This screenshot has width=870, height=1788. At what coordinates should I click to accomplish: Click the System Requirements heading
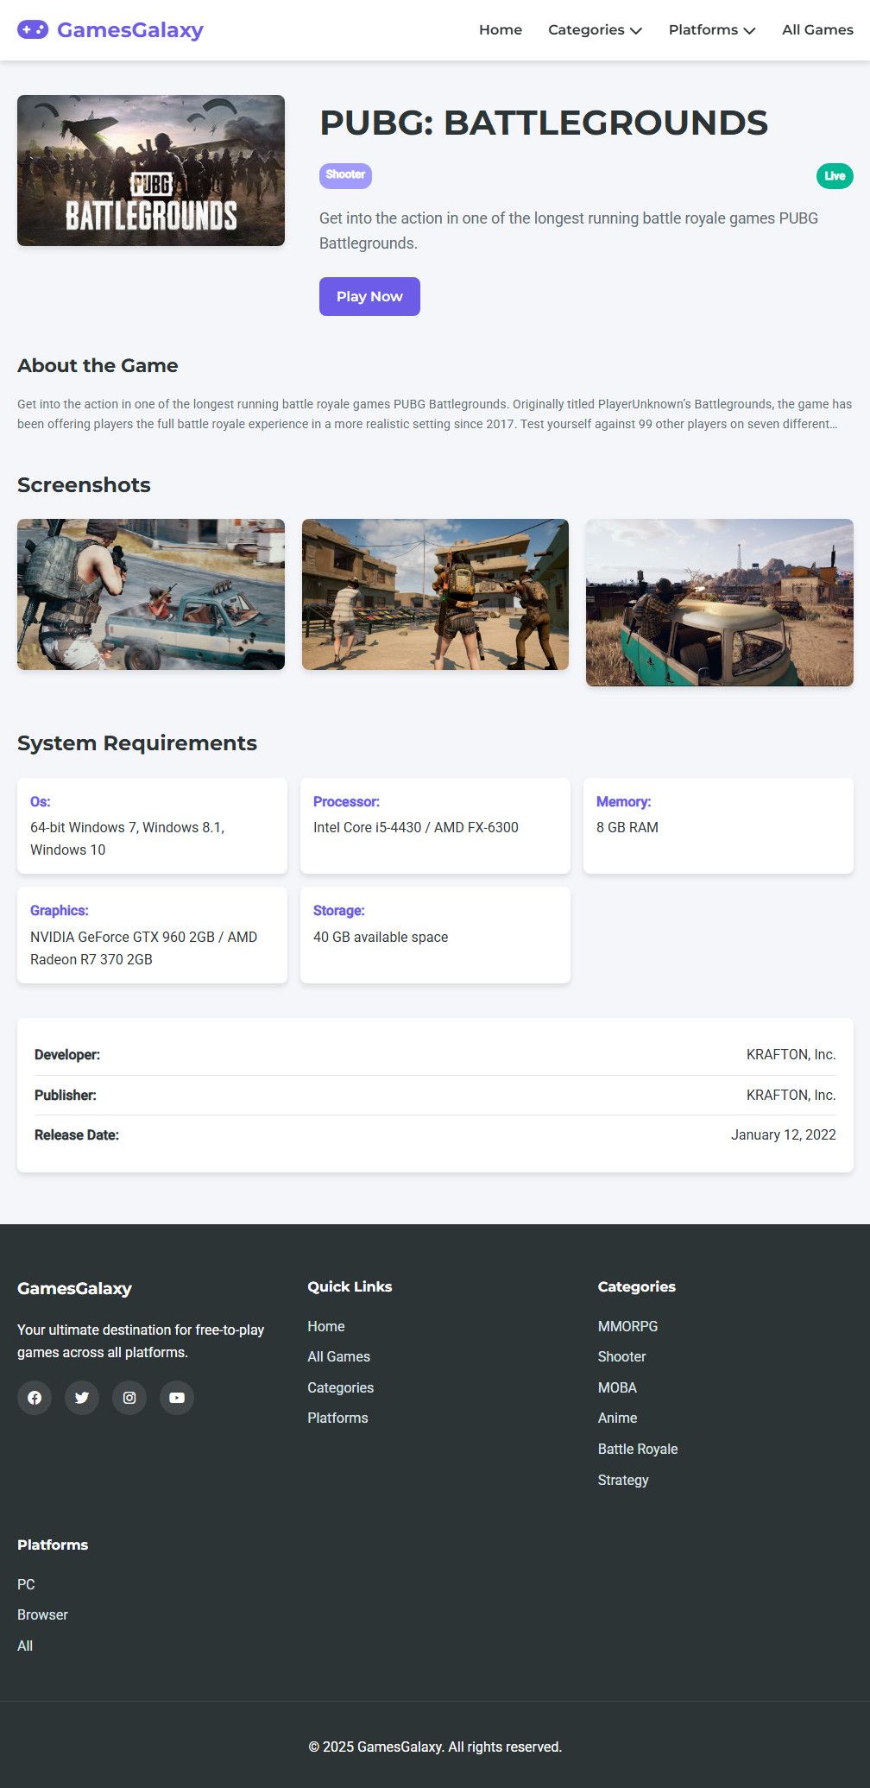click(x=137, y=743)
